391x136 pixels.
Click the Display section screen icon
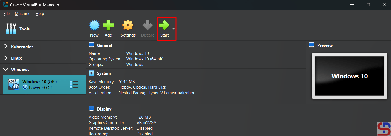click(x=91, y=109)
